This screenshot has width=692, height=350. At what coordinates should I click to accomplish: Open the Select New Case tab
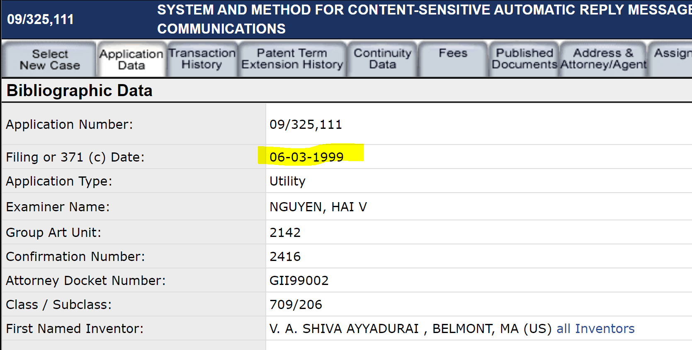point(49,59)
